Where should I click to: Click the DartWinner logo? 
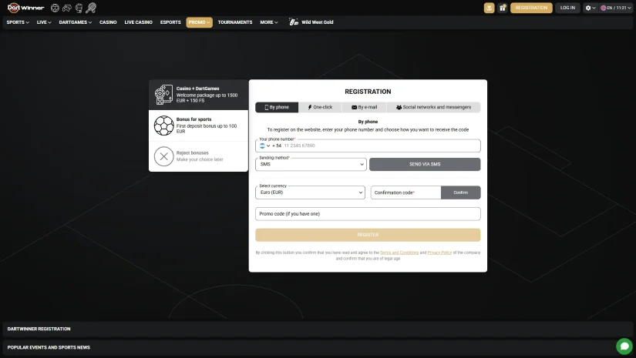(25, 8)
